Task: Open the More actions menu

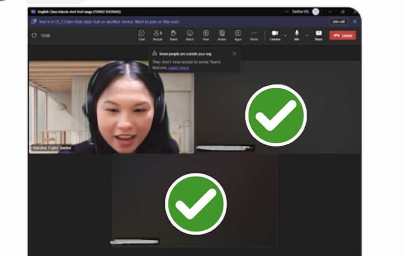Action: point(254,35)
